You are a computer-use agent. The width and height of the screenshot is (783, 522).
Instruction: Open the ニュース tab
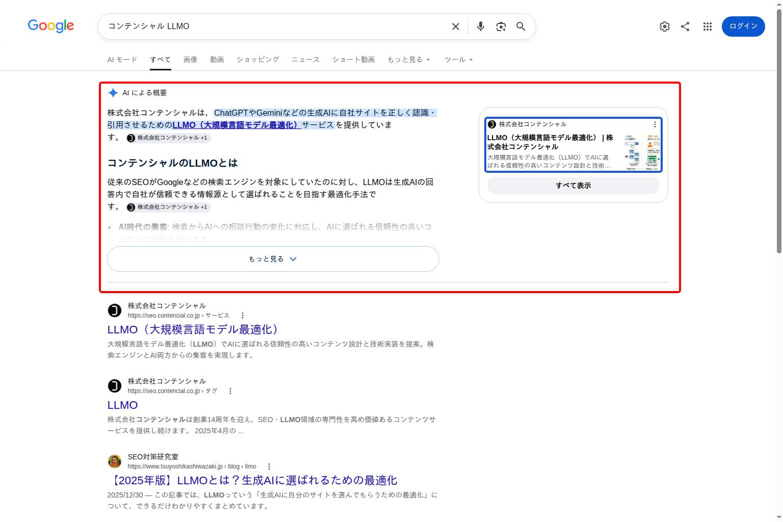click(x=306, y=60)
